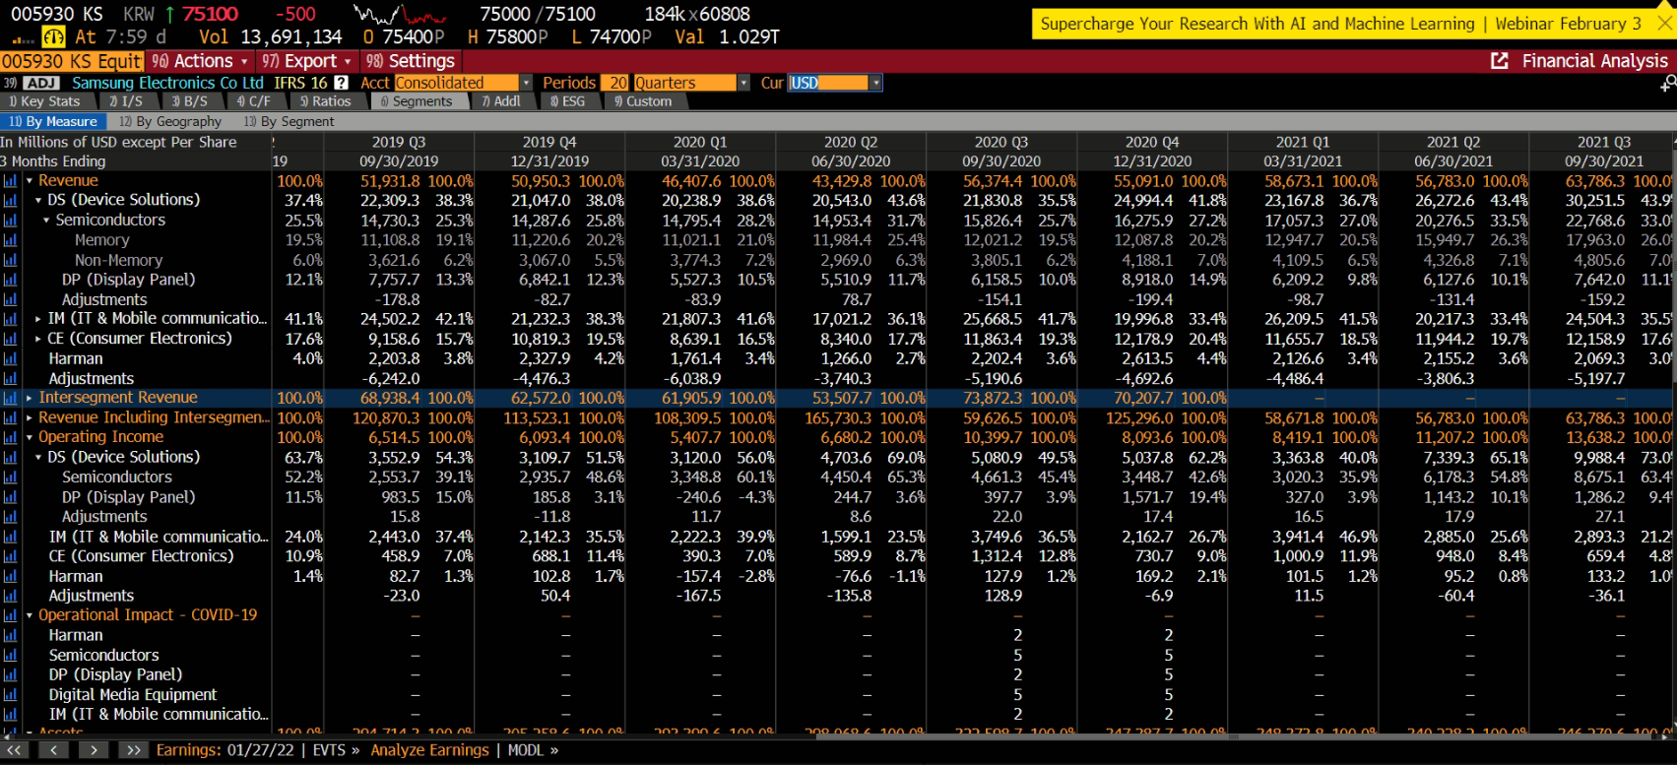Click the intraday sparkline price chart
Image resolution: width=1677 pixels, height=765 pixels.
(399, 16)
